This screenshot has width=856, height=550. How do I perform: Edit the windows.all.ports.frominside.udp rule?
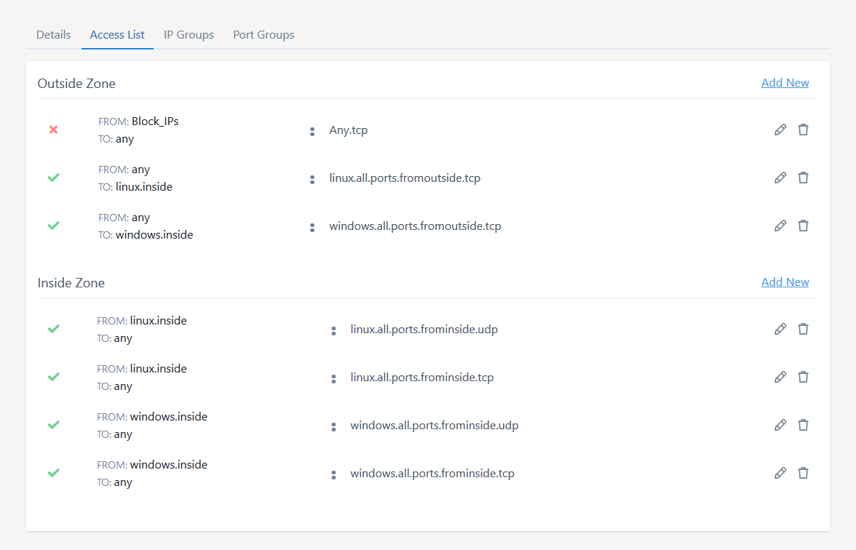point(780,425)
